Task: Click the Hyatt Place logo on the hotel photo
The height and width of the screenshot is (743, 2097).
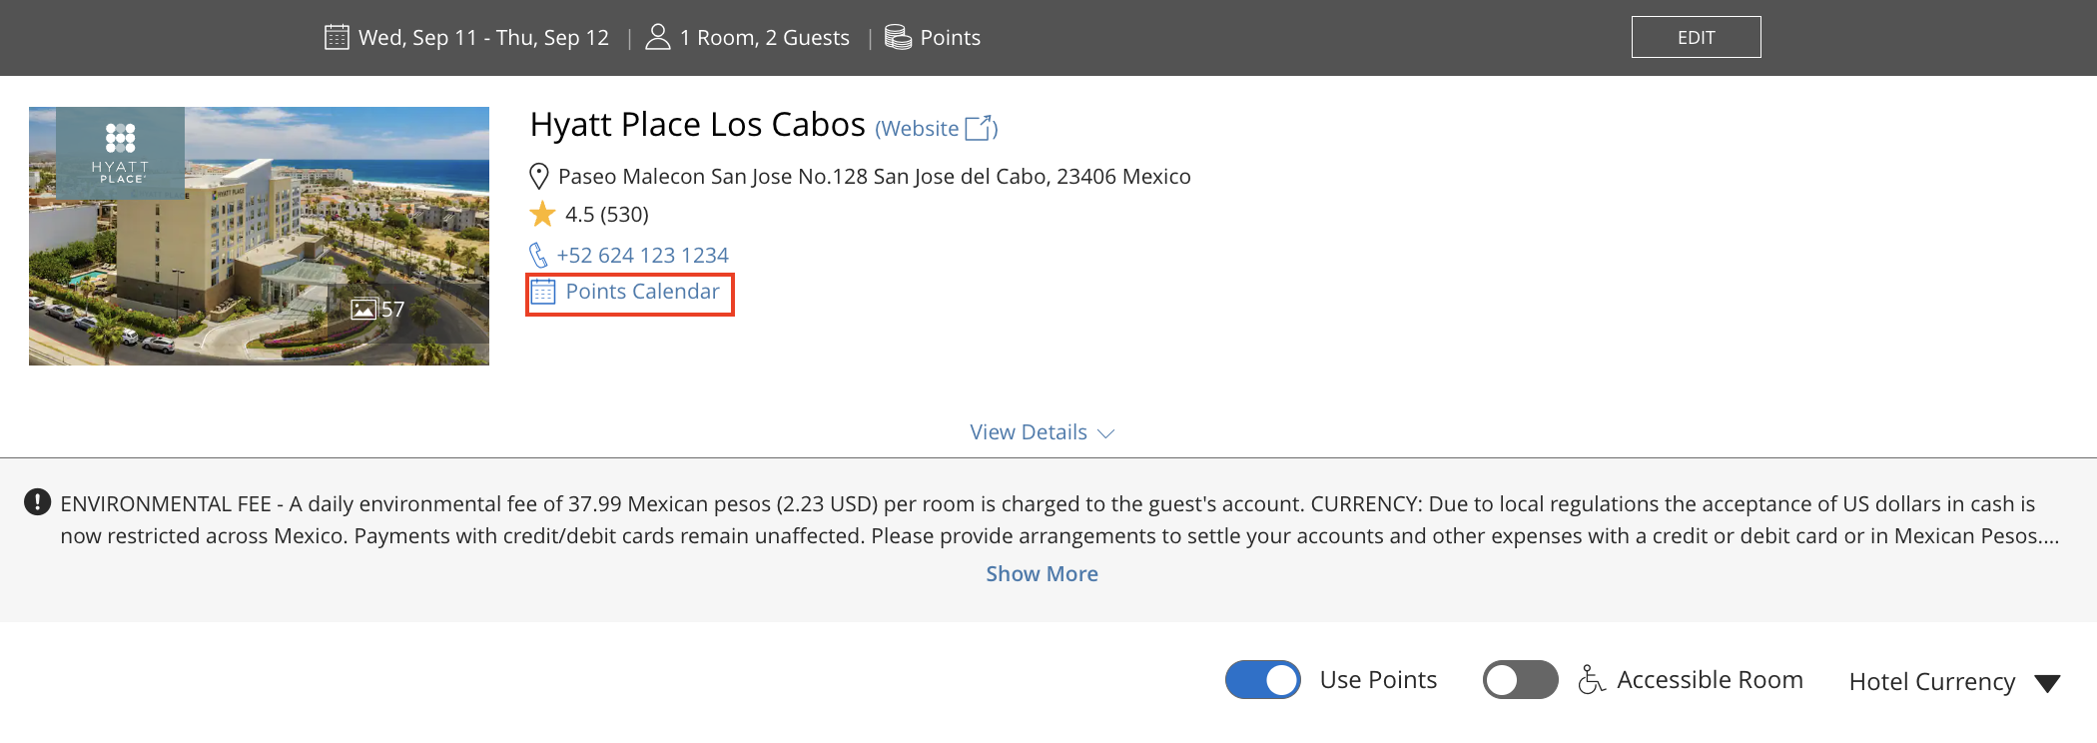Action: tap(122, 152)
